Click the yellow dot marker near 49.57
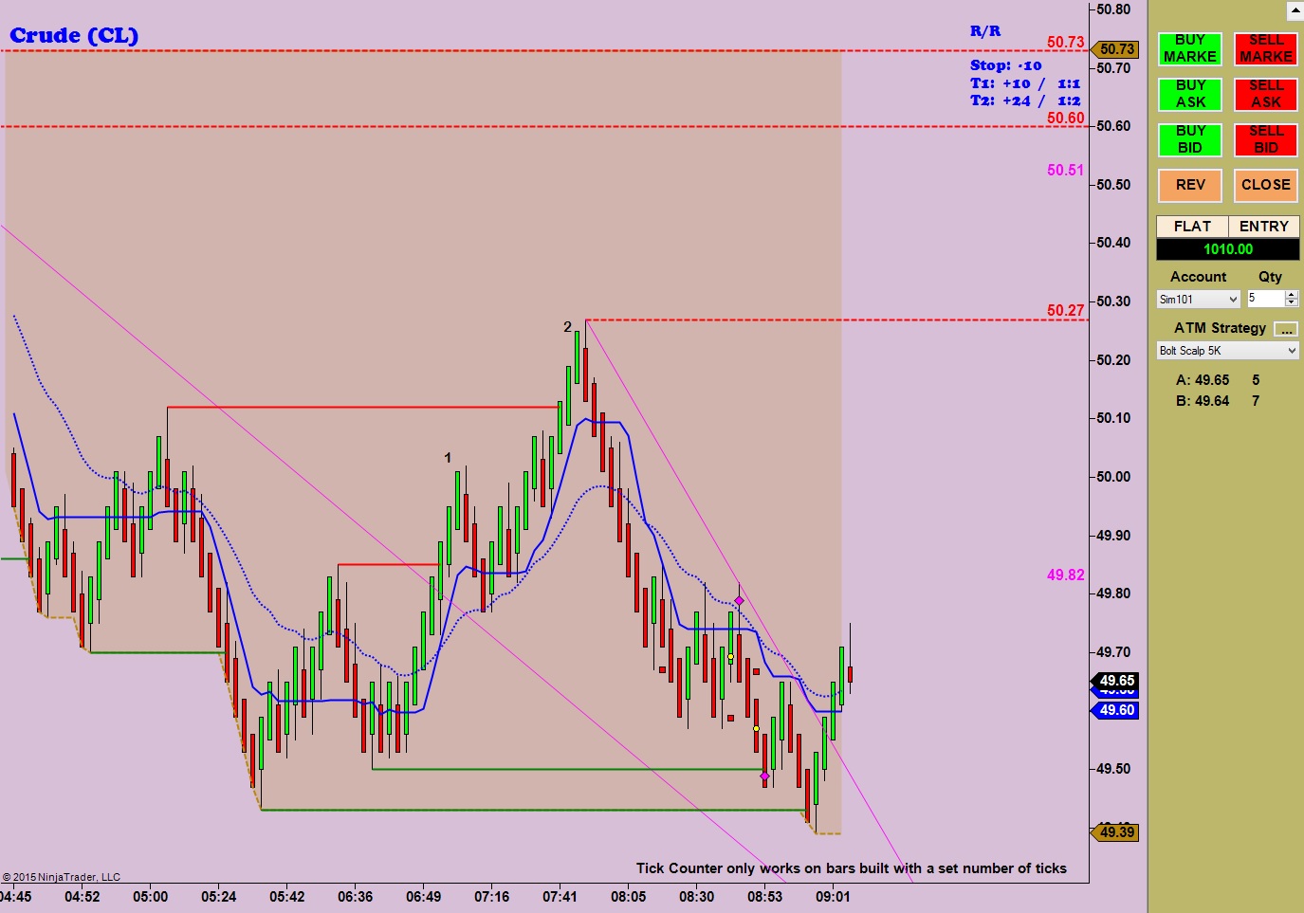The image size is (1304, 913). [756, 729]
